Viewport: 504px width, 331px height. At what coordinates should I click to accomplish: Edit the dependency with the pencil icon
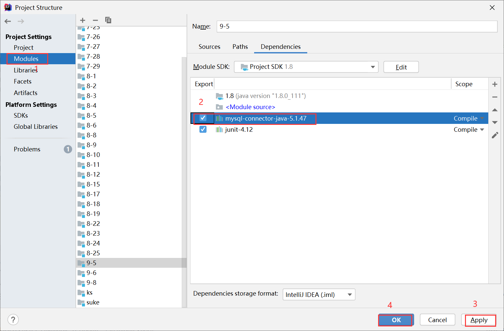495,135
